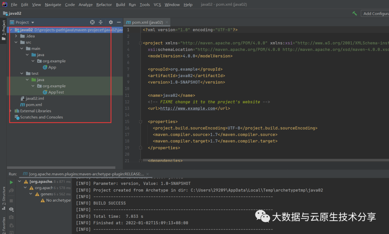This screenshot has height=234, width=389.
Task: Stop the running process
Action: [x=12, y=201]
